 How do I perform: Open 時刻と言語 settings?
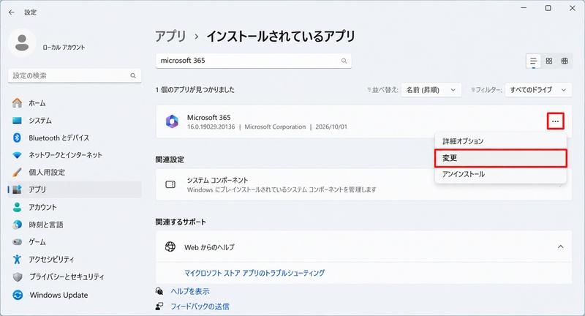tap(75, 225)
